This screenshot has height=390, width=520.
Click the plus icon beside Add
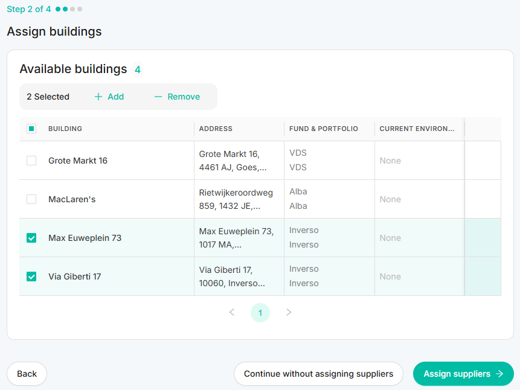98,97
